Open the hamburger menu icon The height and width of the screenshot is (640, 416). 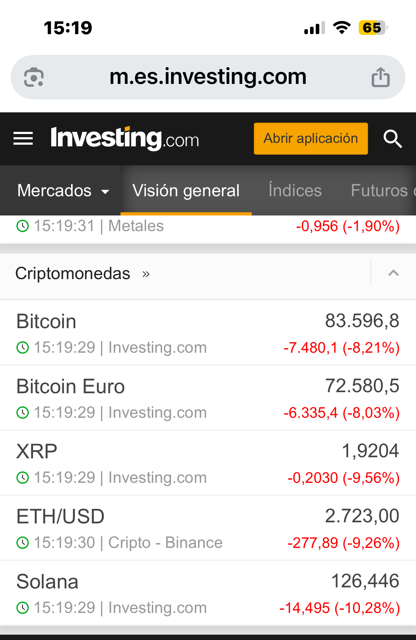[x=23, y=138]
